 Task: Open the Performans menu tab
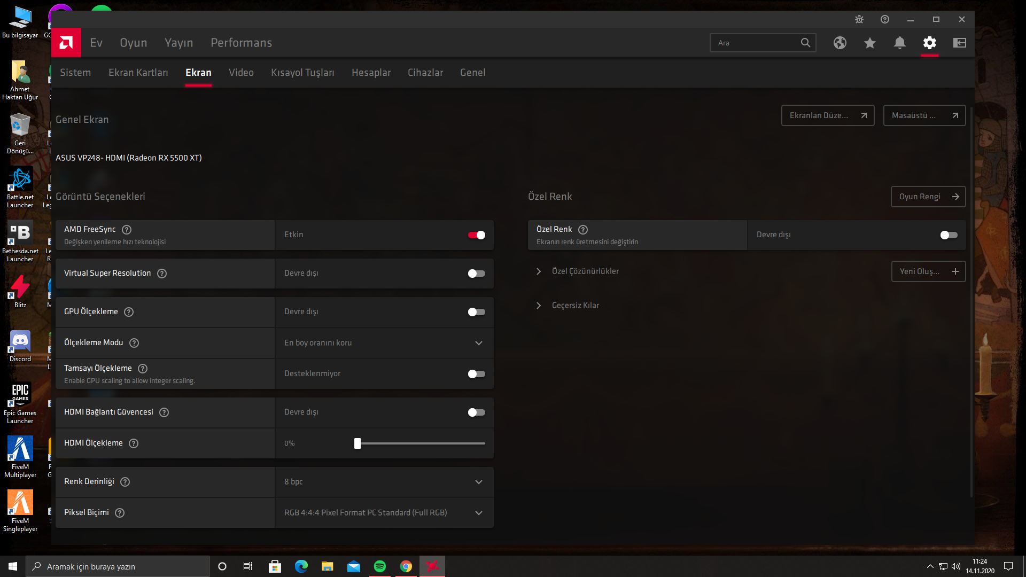(x=241, y=43)
